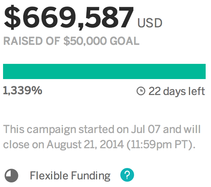Click the Flexible Funding pie chart icon

11,176
